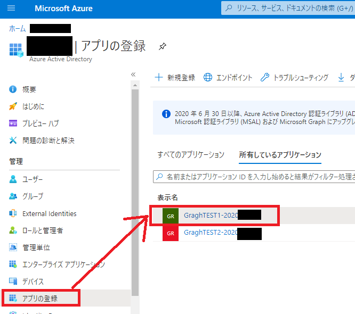Click the はじめに rocket icon

pos(13,106)
